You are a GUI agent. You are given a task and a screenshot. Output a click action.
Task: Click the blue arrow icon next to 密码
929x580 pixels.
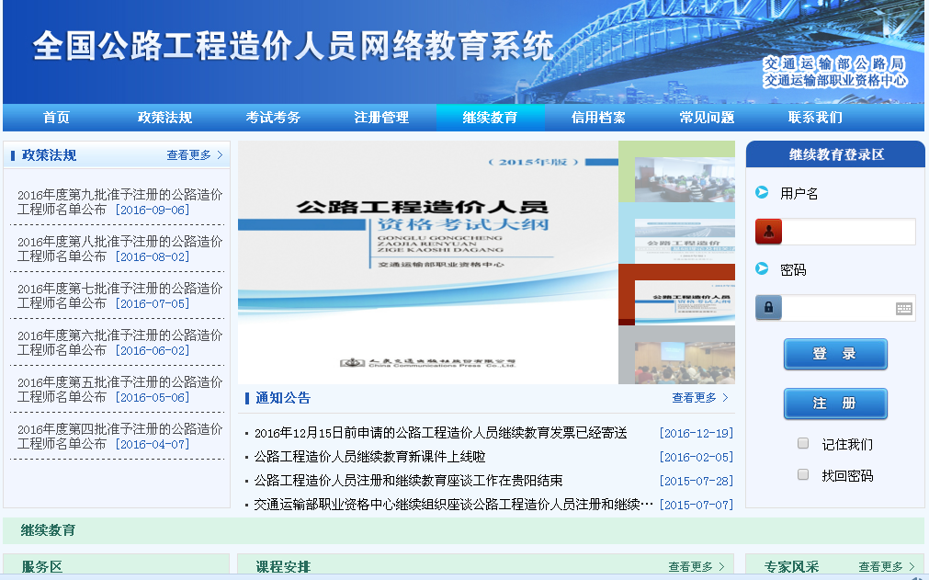click(x=762, y=268)
